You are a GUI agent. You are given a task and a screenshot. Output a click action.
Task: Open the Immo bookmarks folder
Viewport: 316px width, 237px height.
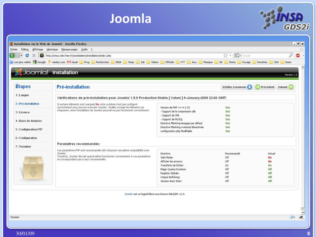[x=286, y=62]
